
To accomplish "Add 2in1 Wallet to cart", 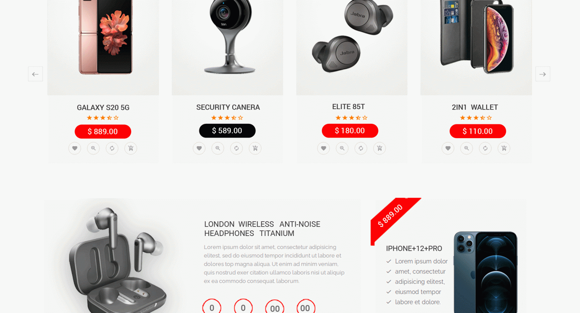I will 504,148.
